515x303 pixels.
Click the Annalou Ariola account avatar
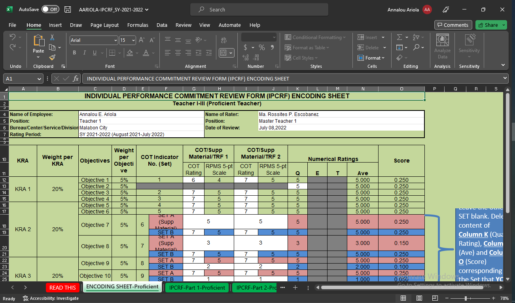(427, 9)
